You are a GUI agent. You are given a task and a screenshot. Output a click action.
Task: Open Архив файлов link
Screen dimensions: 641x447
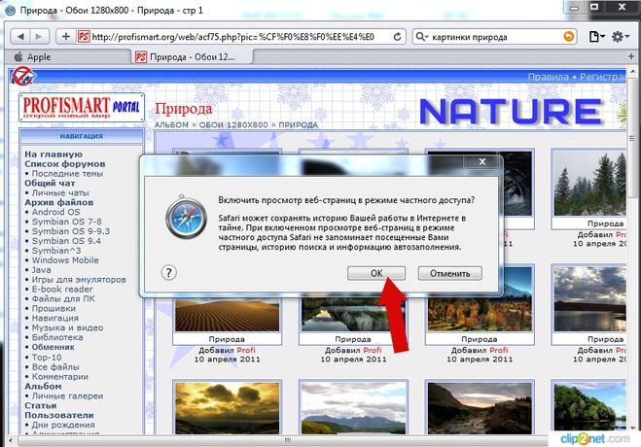tap(59, 202)
